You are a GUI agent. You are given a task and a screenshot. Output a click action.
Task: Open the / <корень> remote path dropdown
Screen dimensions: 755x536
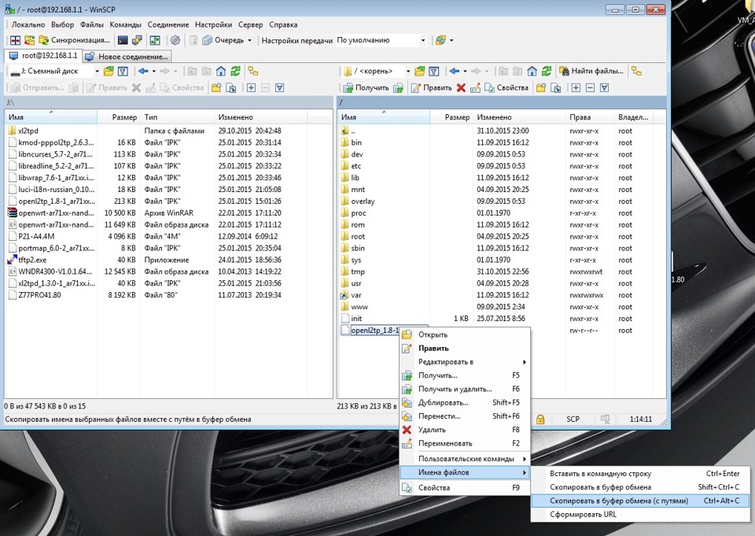pos(407,72)
